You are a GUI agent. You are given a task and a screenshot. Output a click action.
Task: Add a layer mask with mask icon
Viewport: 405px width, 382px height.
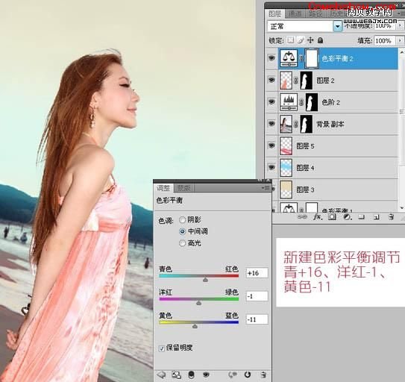[x=332, y=217]
